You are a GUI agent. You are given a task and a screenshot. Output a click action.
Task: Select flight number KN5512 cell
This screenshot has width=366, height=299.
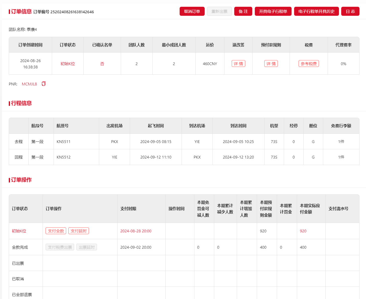point(64,157)
